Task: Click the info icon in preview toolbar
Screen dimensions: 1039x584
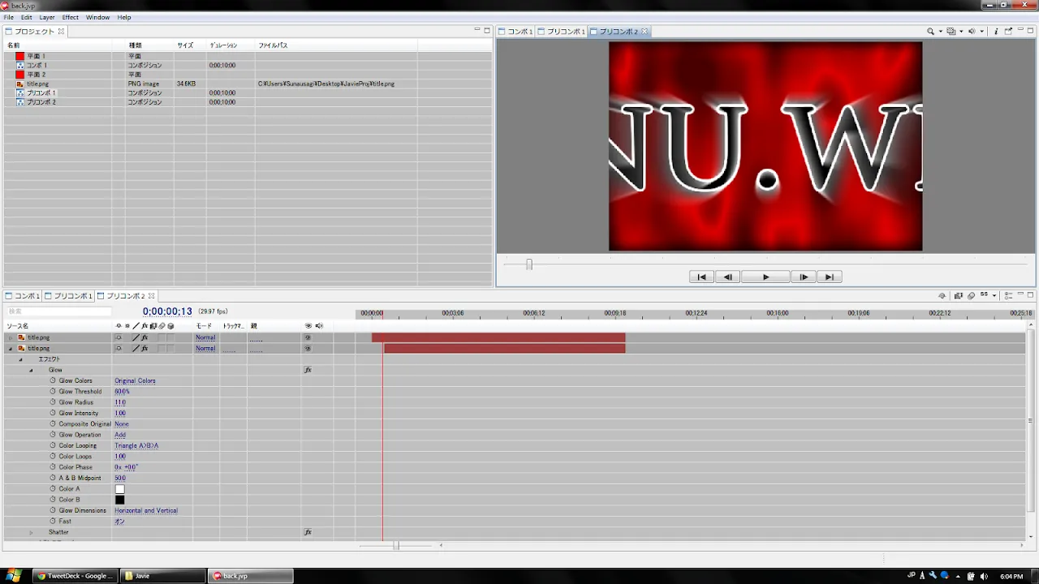Action: point(996,32)
